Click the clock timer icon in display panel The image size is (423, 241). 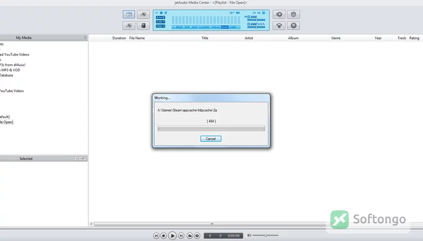click(161, 13)
